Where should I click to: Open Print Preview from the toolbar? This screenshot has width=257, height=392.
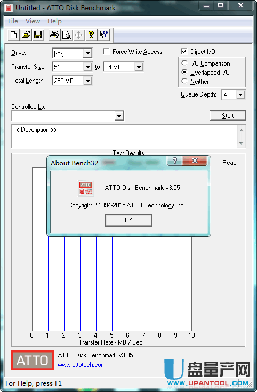click(67, 35)
